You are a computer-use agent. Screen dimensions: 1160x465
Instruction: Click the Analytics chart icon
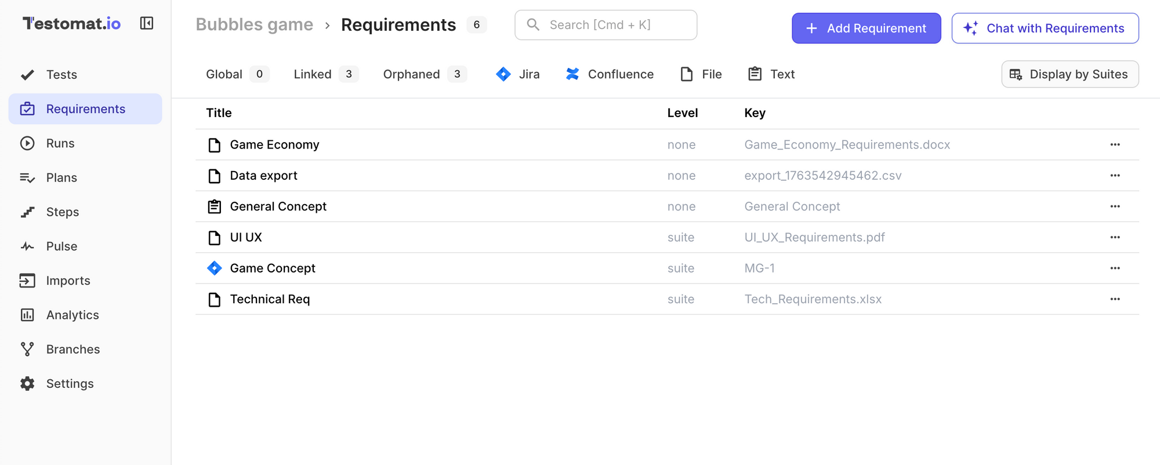[x=27, y=315]
